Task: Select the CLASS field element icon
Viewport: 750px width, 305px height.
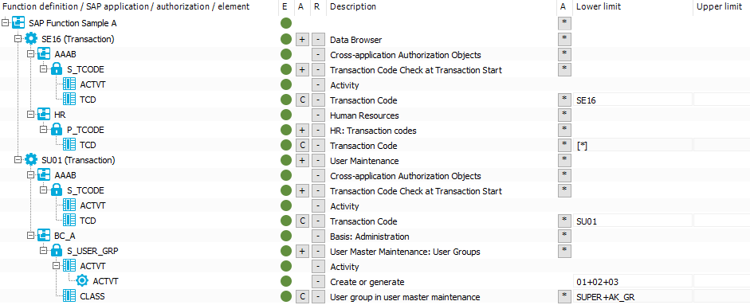Action: (x=69, y=296)
